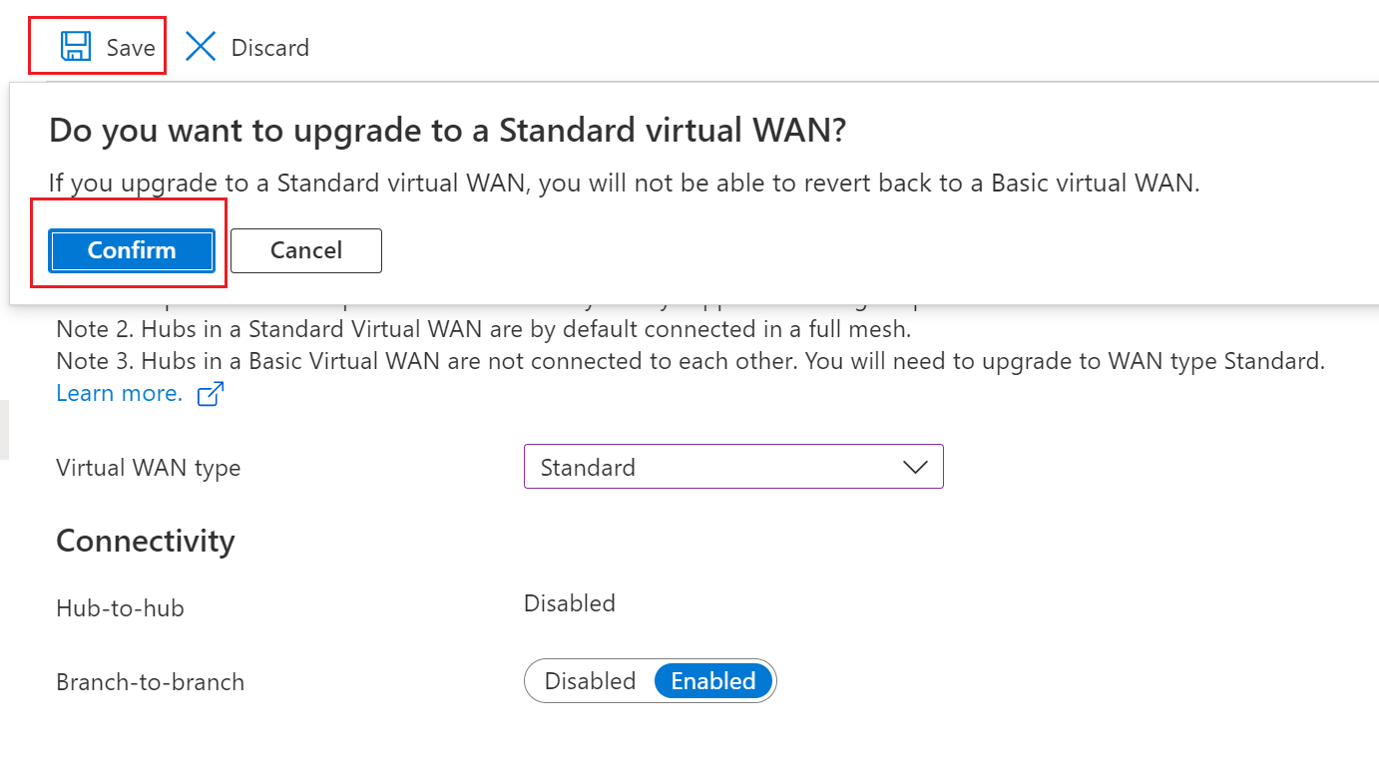Confirm the upgrade to Standard virtual WAN

[x=132, y=250]
